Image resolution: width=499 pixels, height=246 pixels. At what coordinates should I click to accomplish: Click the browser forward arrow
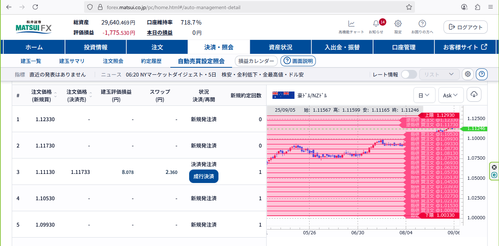tap(22, 7)
